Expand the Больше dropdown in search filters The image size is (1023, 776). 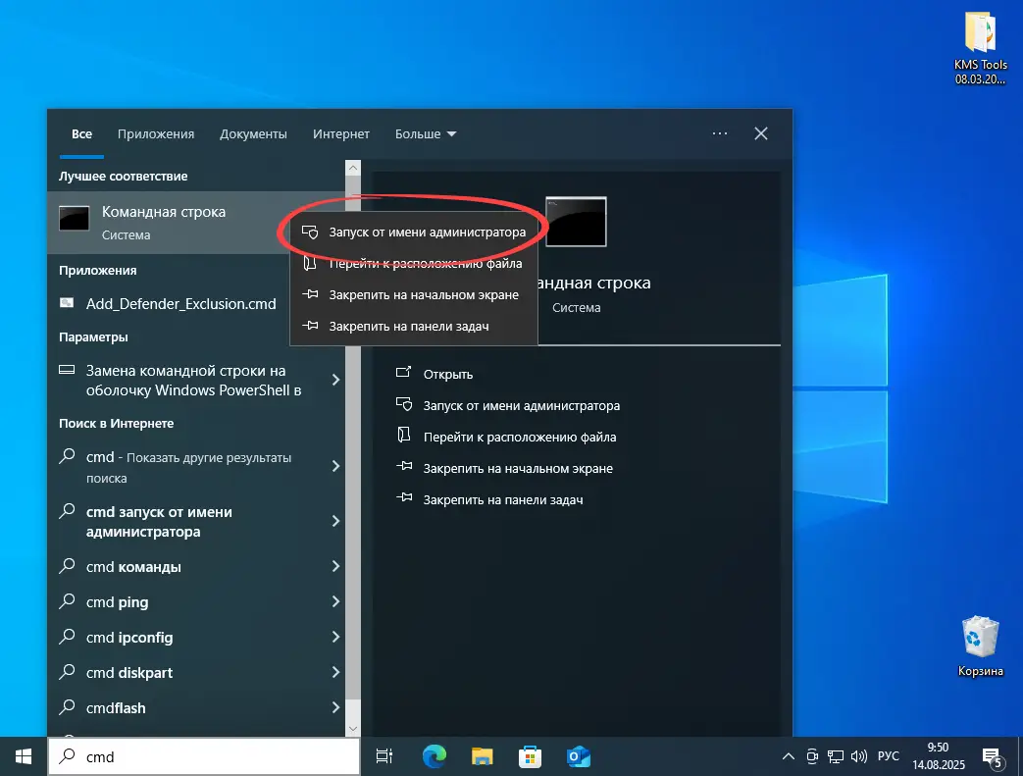[426, 133]
